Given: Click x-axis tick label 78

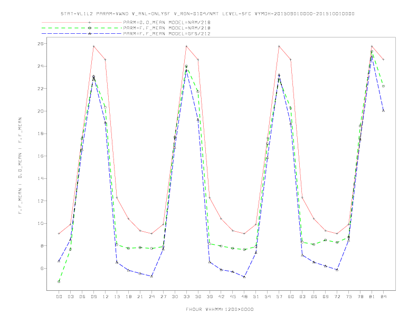Looking at the screenshot, I should tap(360, 297).
